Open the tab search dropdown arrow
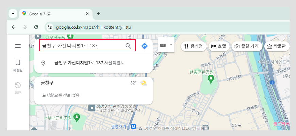 tap(13, 14)
